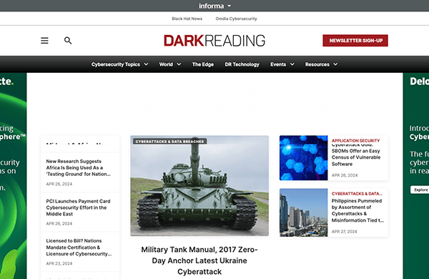The image size is (429, 279).
Task: Open the Events menu item
Action: click(x=278, y=64)
